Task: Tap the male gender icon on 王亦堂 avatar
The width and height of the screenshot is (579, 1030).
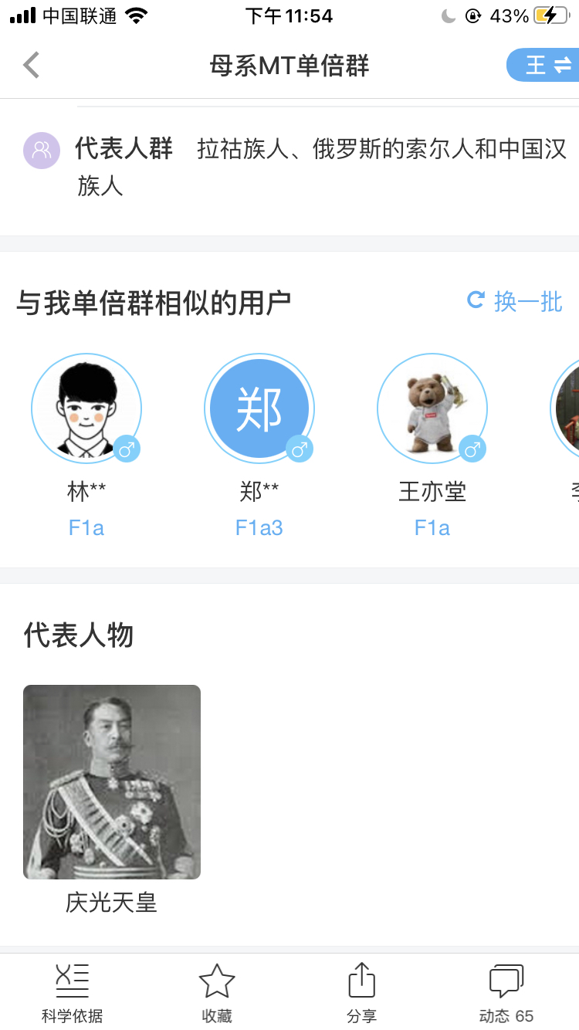Action: tap(472, 449)
